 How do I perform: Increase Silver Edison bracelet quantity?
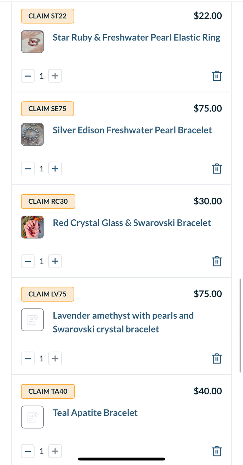point(55,168)
